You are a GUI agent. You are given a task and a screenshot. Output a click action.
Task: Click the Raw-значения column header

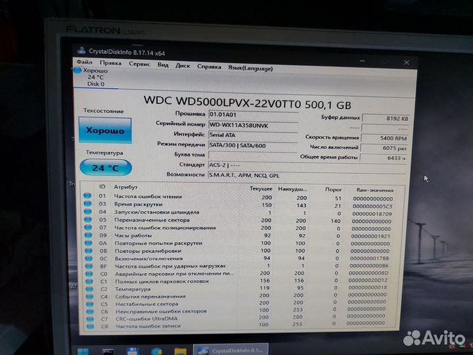pos(375,190)
